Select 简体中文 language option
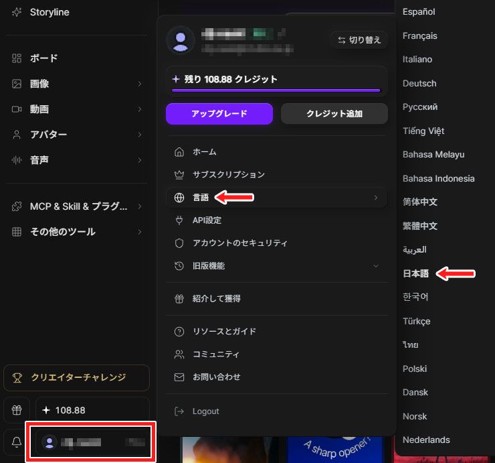495x463 pixels. click(420, 202)
